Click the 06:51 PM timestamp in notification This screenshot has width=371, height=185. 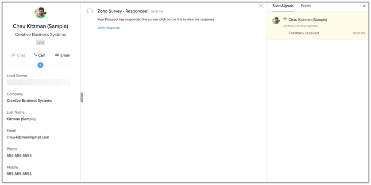pos(359,33)
